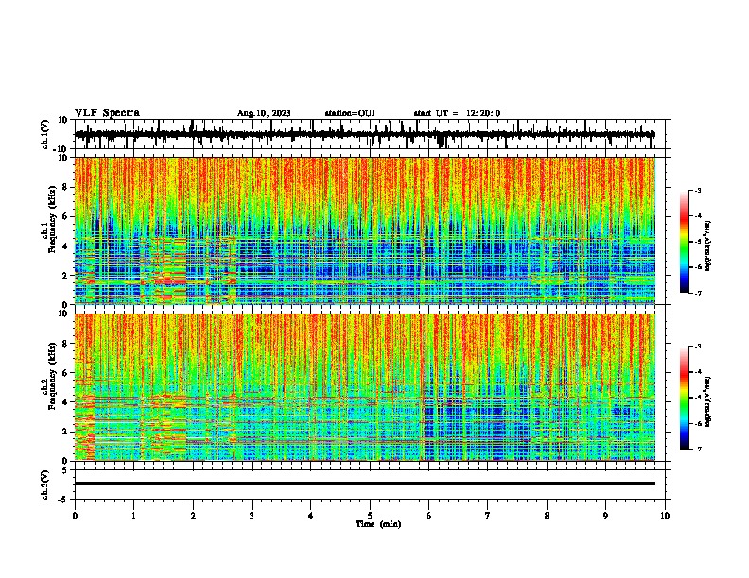Click the "6" kHz tick on ch.2 spectrogram axis

(x=66, y=372)
